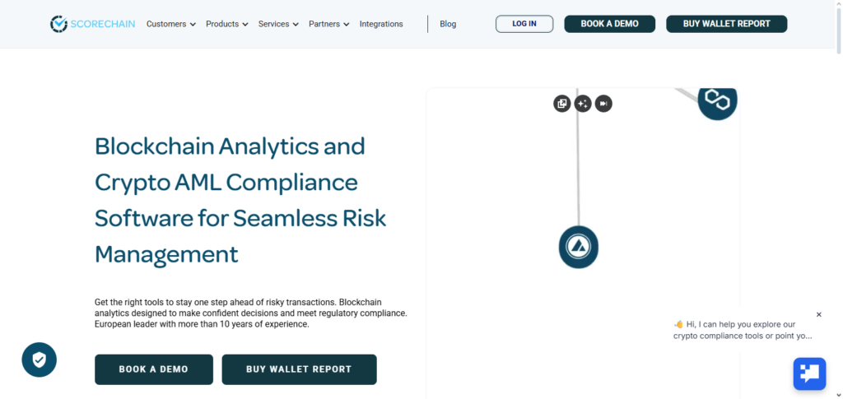The height and width of the screenshot is (399, 843).
Task: Expand the Customers dropdown menu
Action: pos(170,24)
